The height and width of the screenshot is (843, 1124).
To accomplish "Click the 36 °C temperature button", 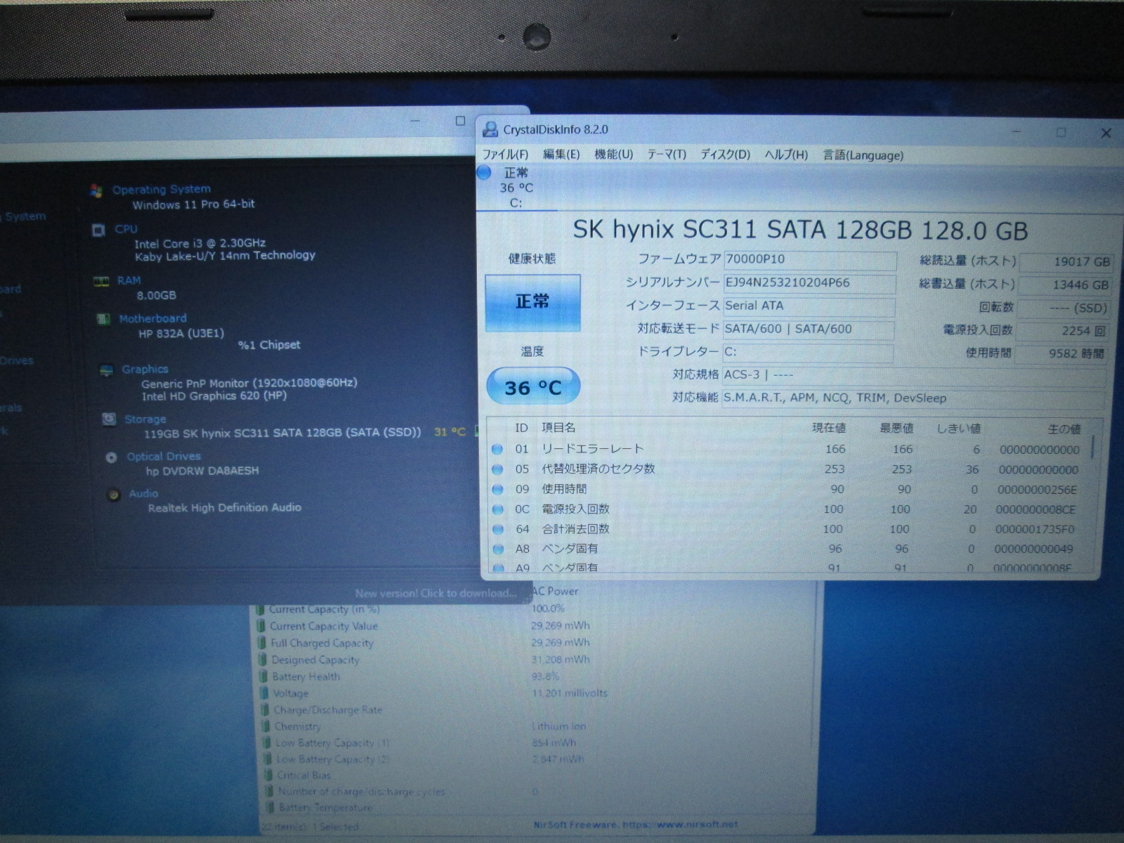I will (532, 387).
